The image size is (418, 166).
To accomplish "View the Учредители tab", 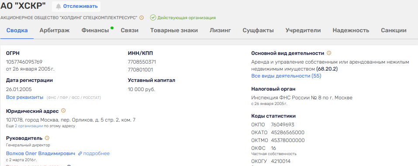I will pyautogui.click(x=303, y=30).
